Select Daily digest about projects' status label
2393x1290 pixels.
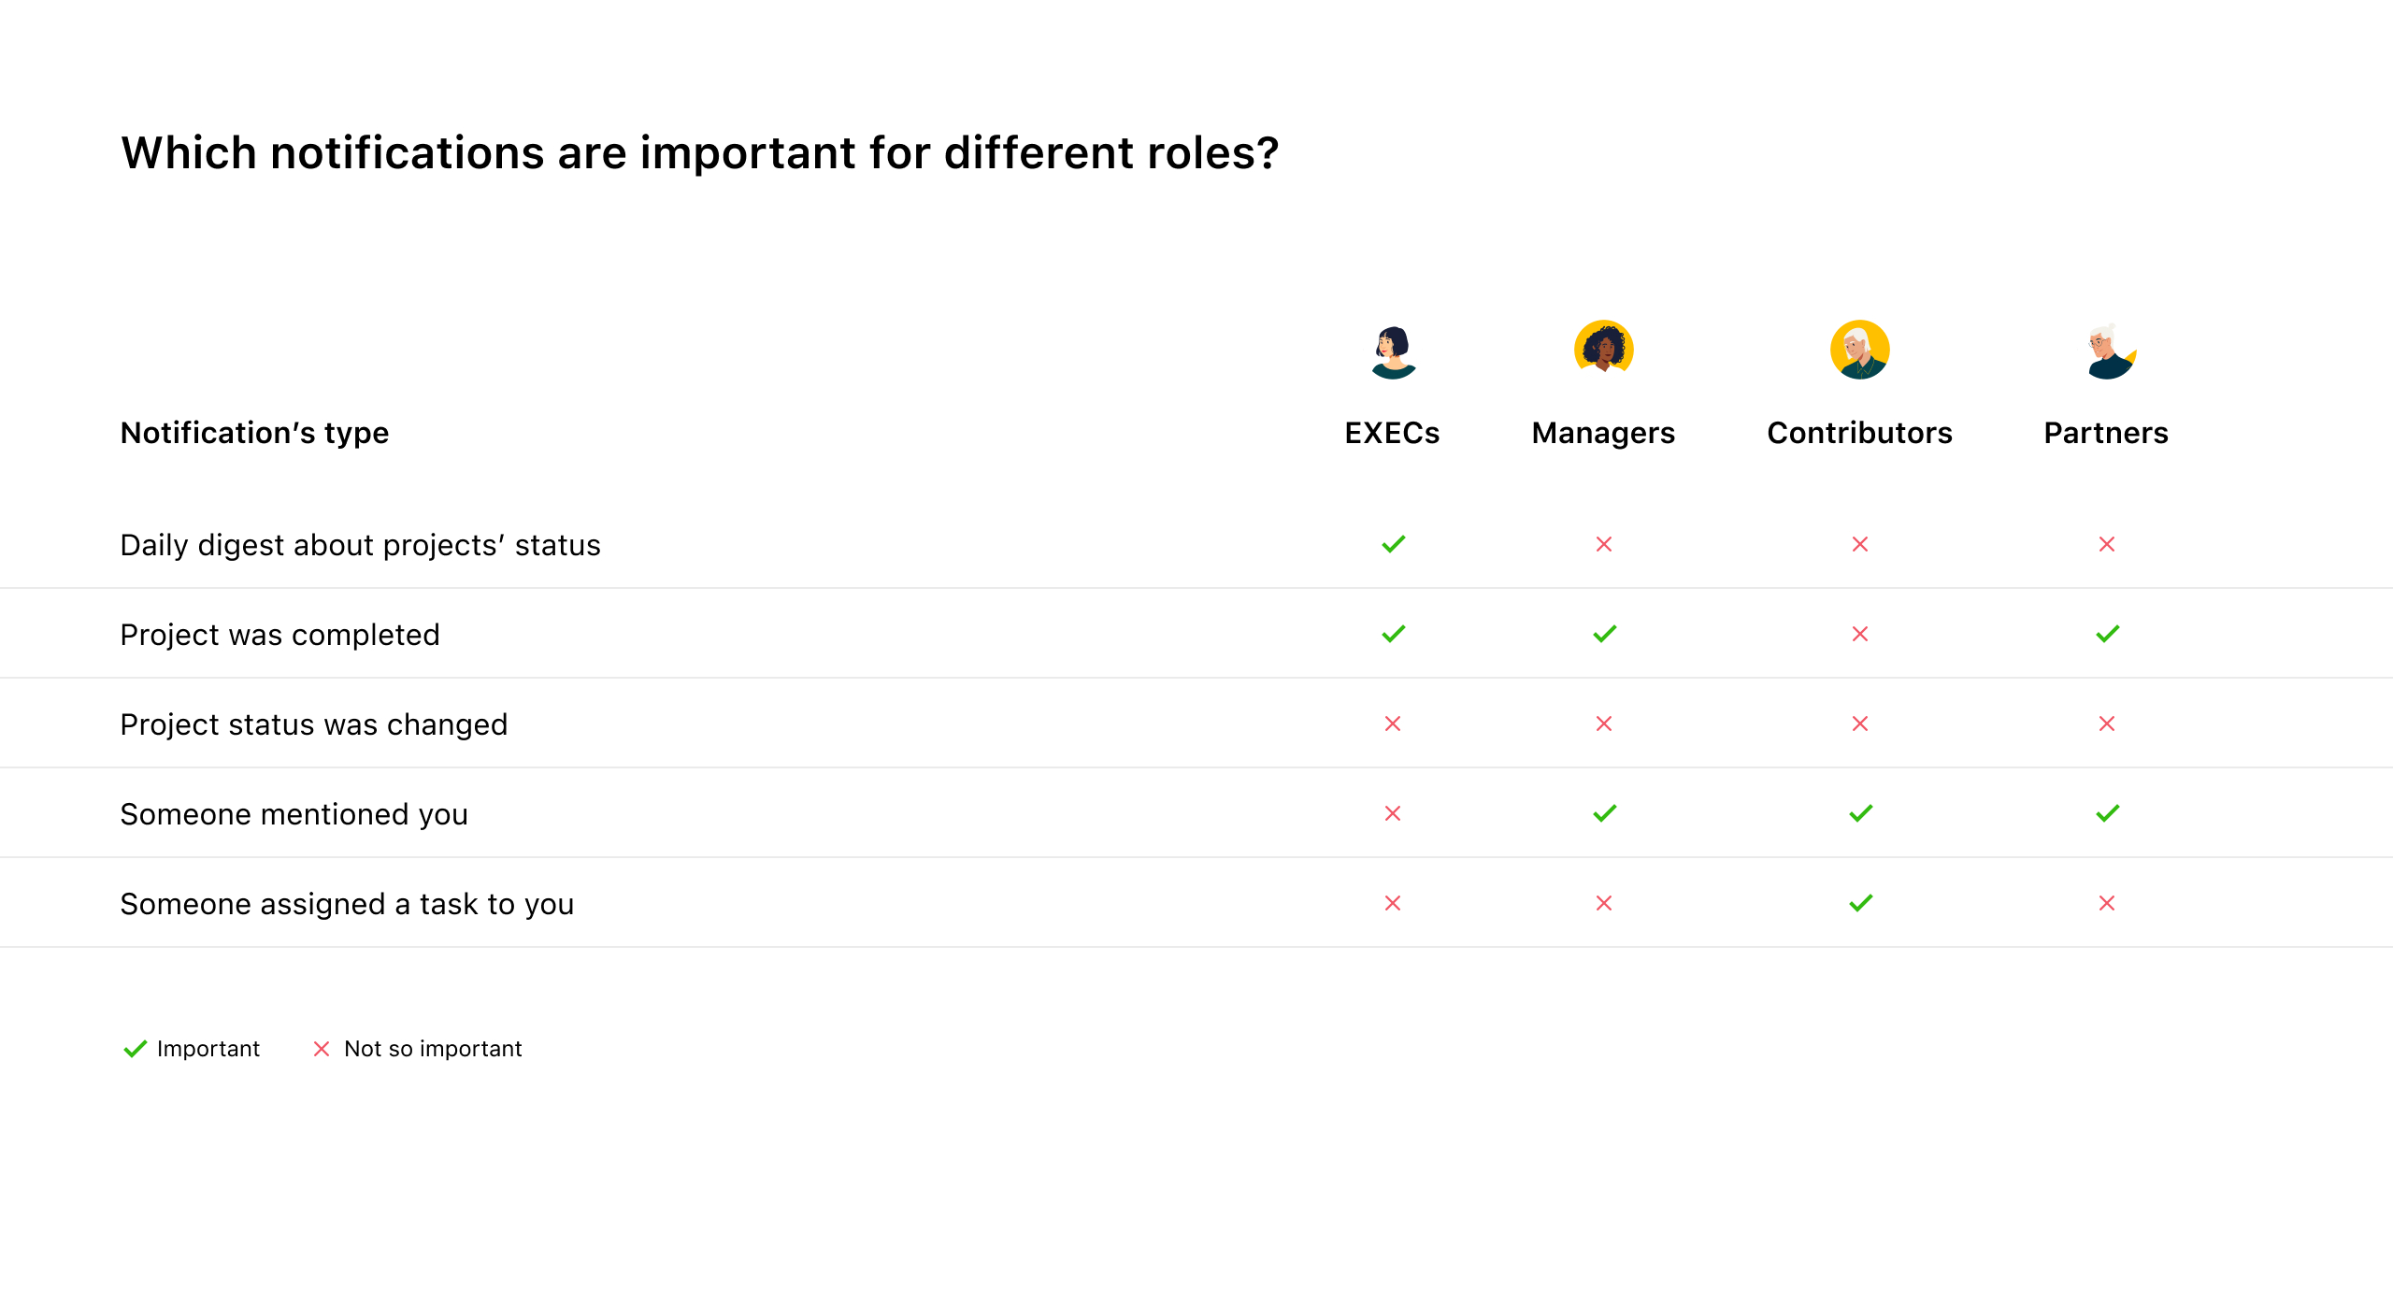click(361, 545)
